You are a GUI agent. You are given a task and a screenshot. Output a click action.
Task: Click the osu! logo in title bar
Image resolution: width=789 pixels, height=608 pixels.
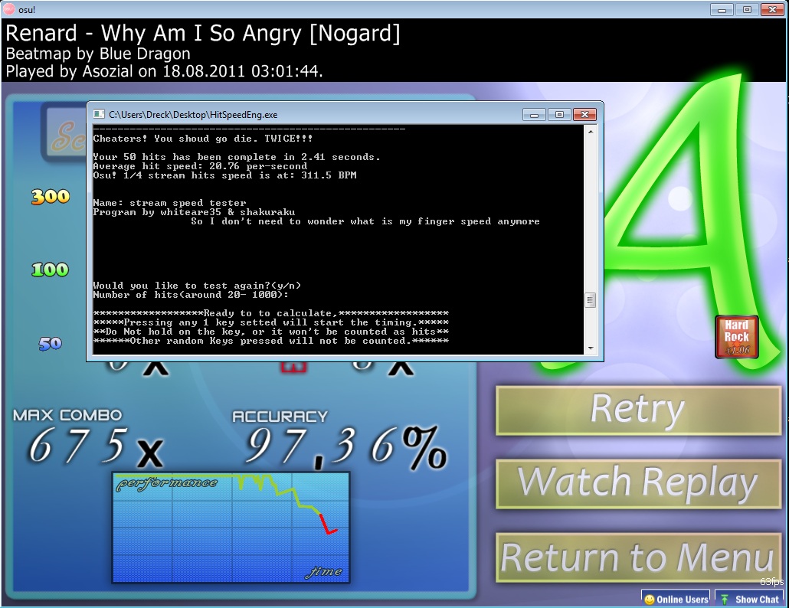9,9
